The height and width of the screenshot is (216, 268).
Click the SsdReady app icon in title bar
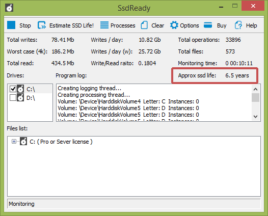coord(9,8)
